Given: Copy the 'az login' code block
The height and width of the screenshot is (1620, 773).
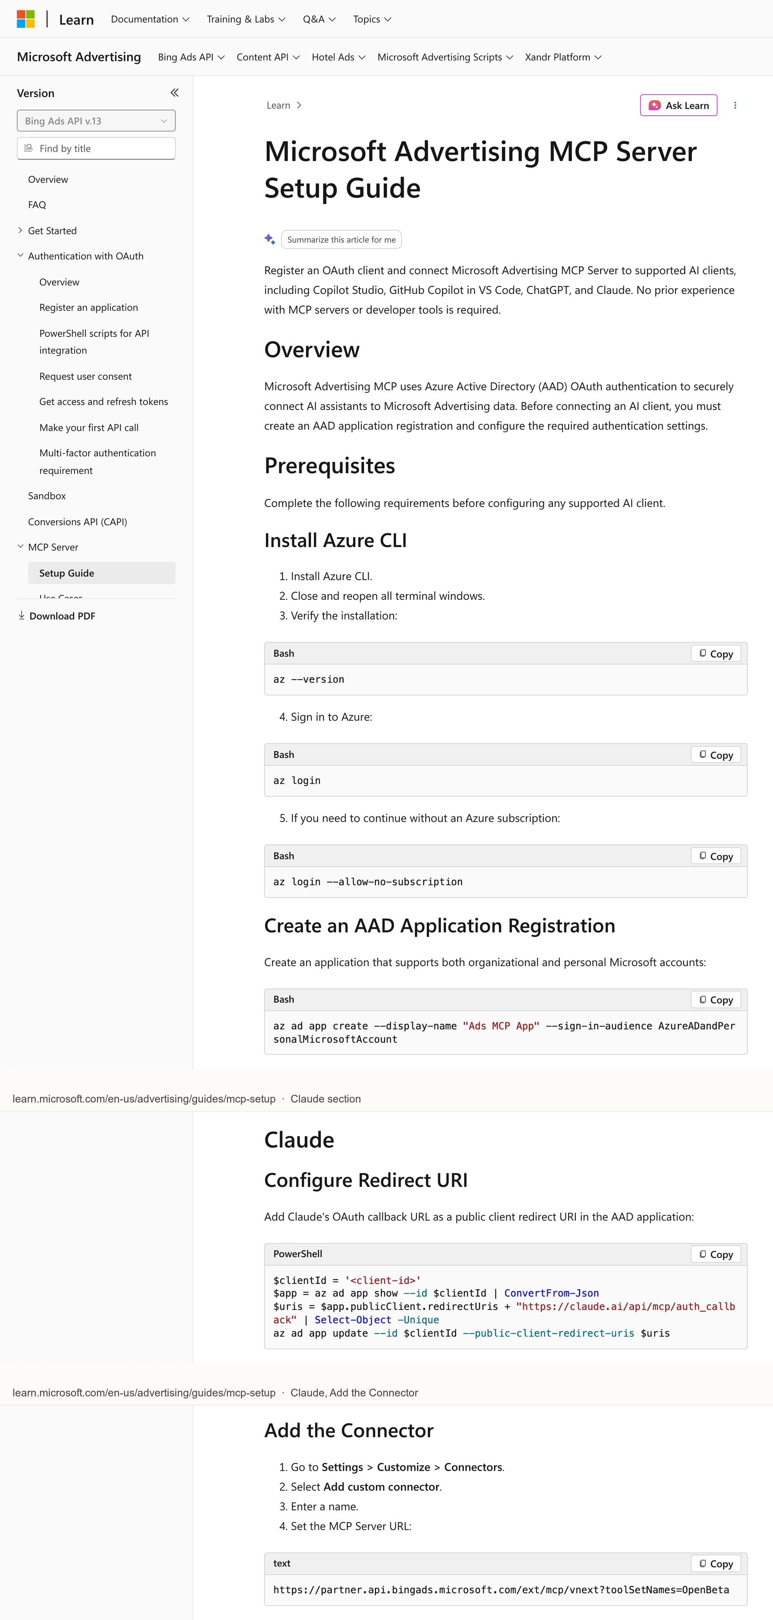Looking at the screenshot, I should 716,755.
